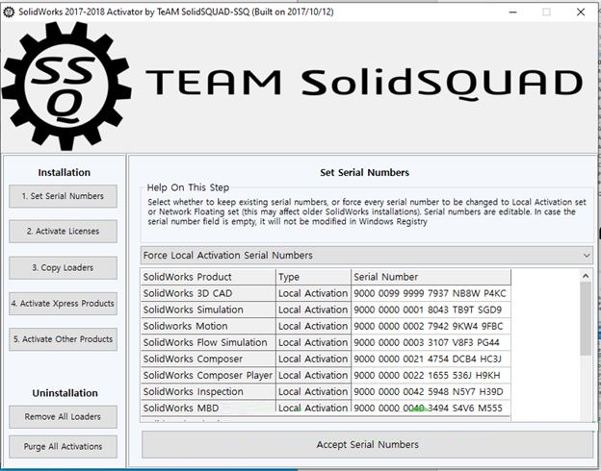Click the Installation section heading

[x=64, y=173]
